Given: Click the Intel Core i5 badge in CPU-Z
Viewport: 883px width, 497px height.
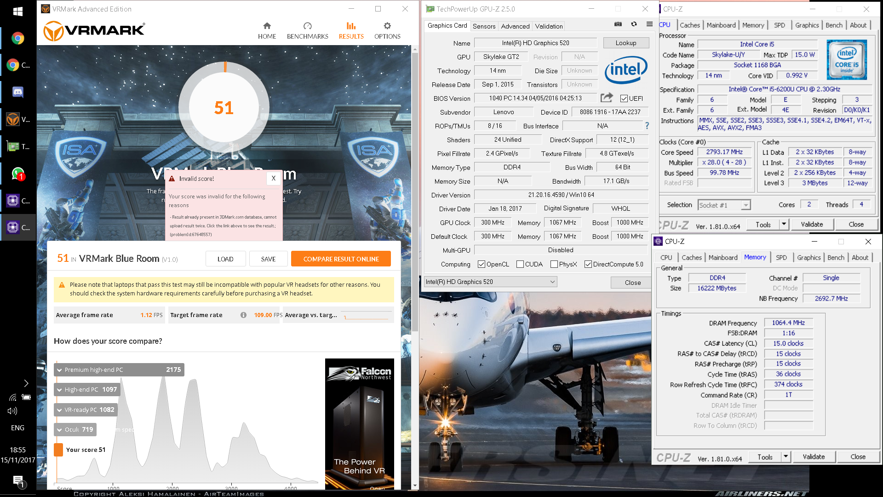Looking at the screenshot, I should point(847,60).
